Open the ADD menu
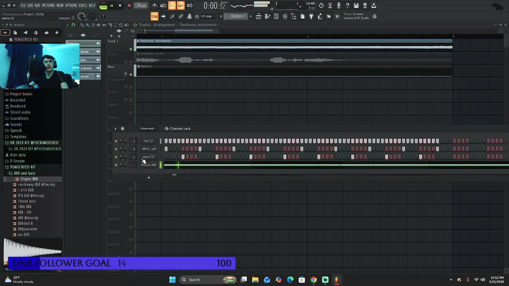This screenshot has height=286, width=509. click(x=37, y=6)
